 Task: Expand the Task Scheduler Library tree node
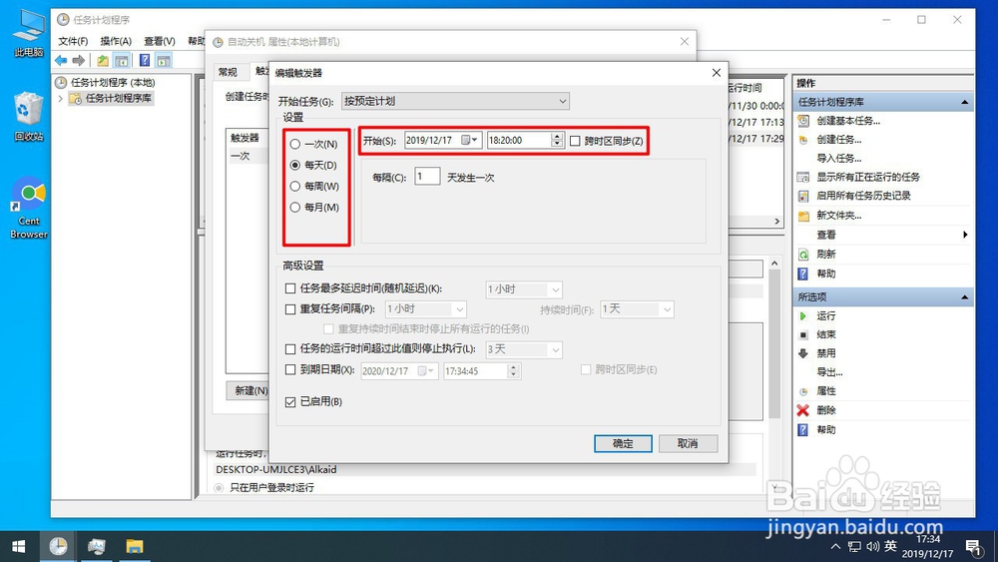61,99
